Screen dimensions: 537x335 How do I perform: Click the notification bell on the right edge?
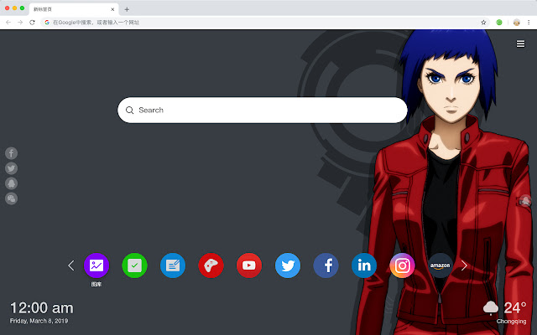[x=525, y=201]
